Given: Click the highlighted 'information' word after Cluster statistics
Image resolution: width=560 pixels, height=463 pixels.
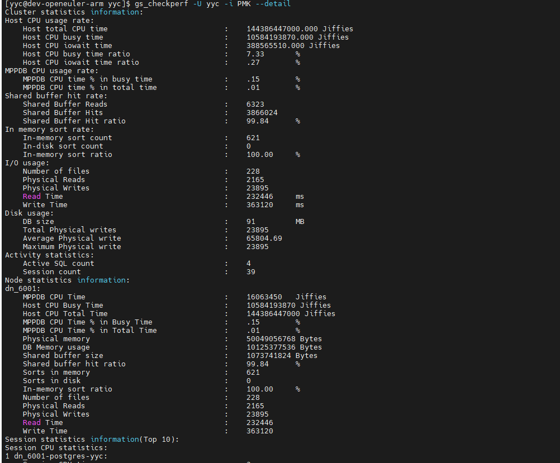Looking at the screenshot, I should pos(115,12).
